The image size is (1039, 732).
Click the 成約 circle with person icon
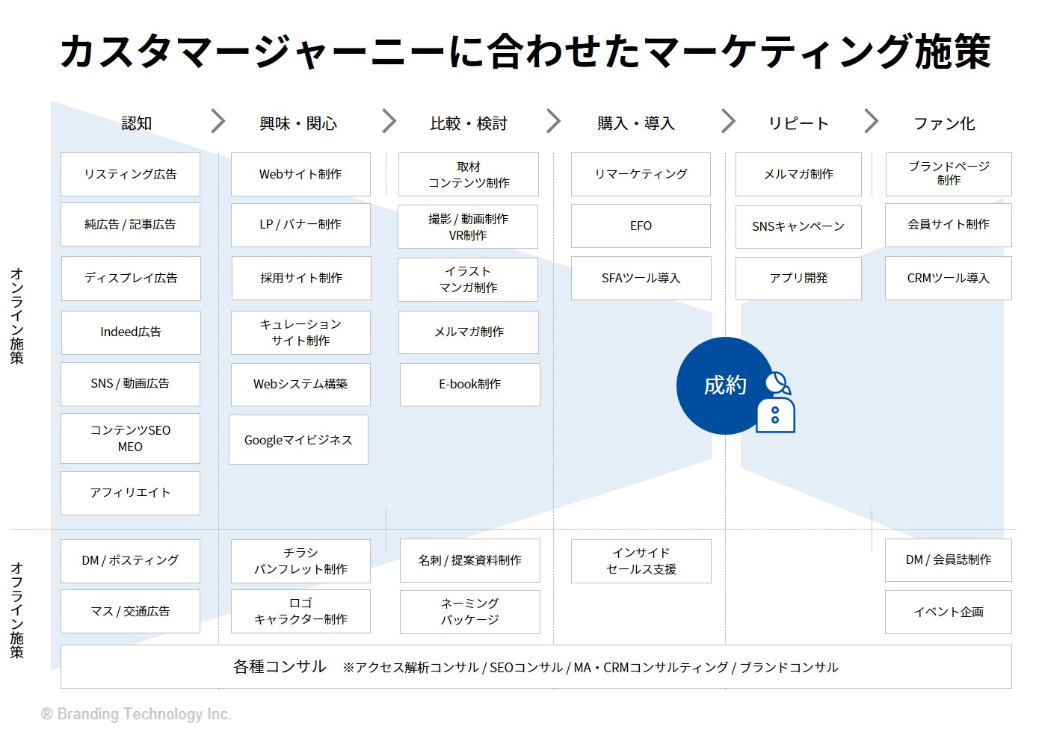tap(736, 385)
